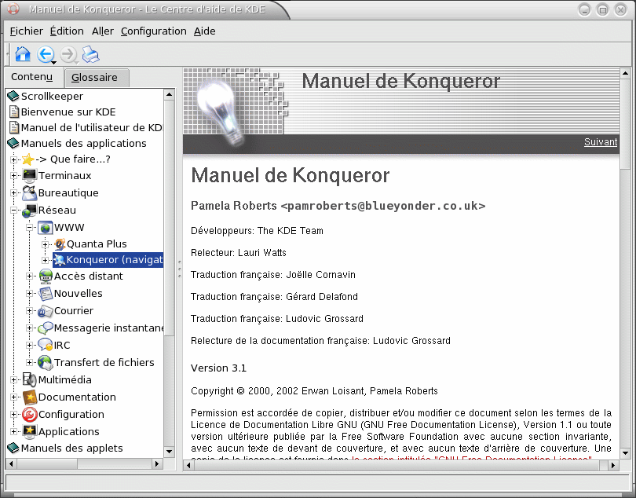The width and height of the screenshot is (636, 498).
Task: Click the Scrollkeeper book icon
Action: (x=13, y=96)
